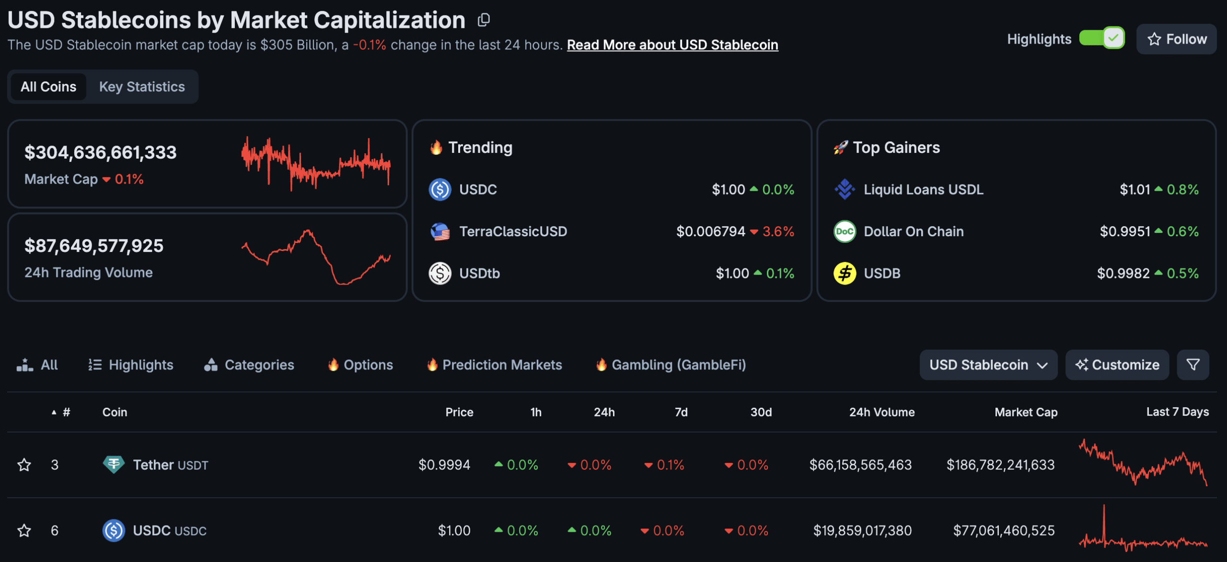Click the Liquid Loans USDL icon
This screenshot has height=562, width=1227.
(x=845, y=189)
